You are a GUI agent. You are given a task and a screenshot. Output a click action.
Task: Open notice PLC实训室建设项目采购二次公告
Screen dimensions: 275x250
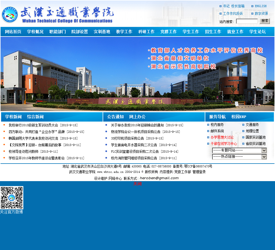coord(135,151)
